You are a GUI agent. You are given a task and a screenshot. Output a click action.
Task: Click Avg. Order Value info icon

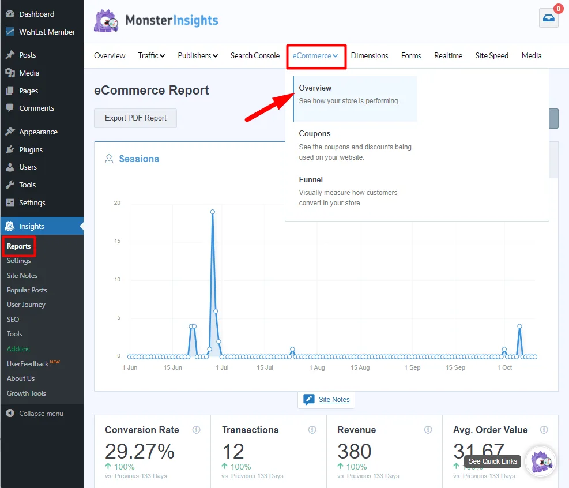[544, 430]
